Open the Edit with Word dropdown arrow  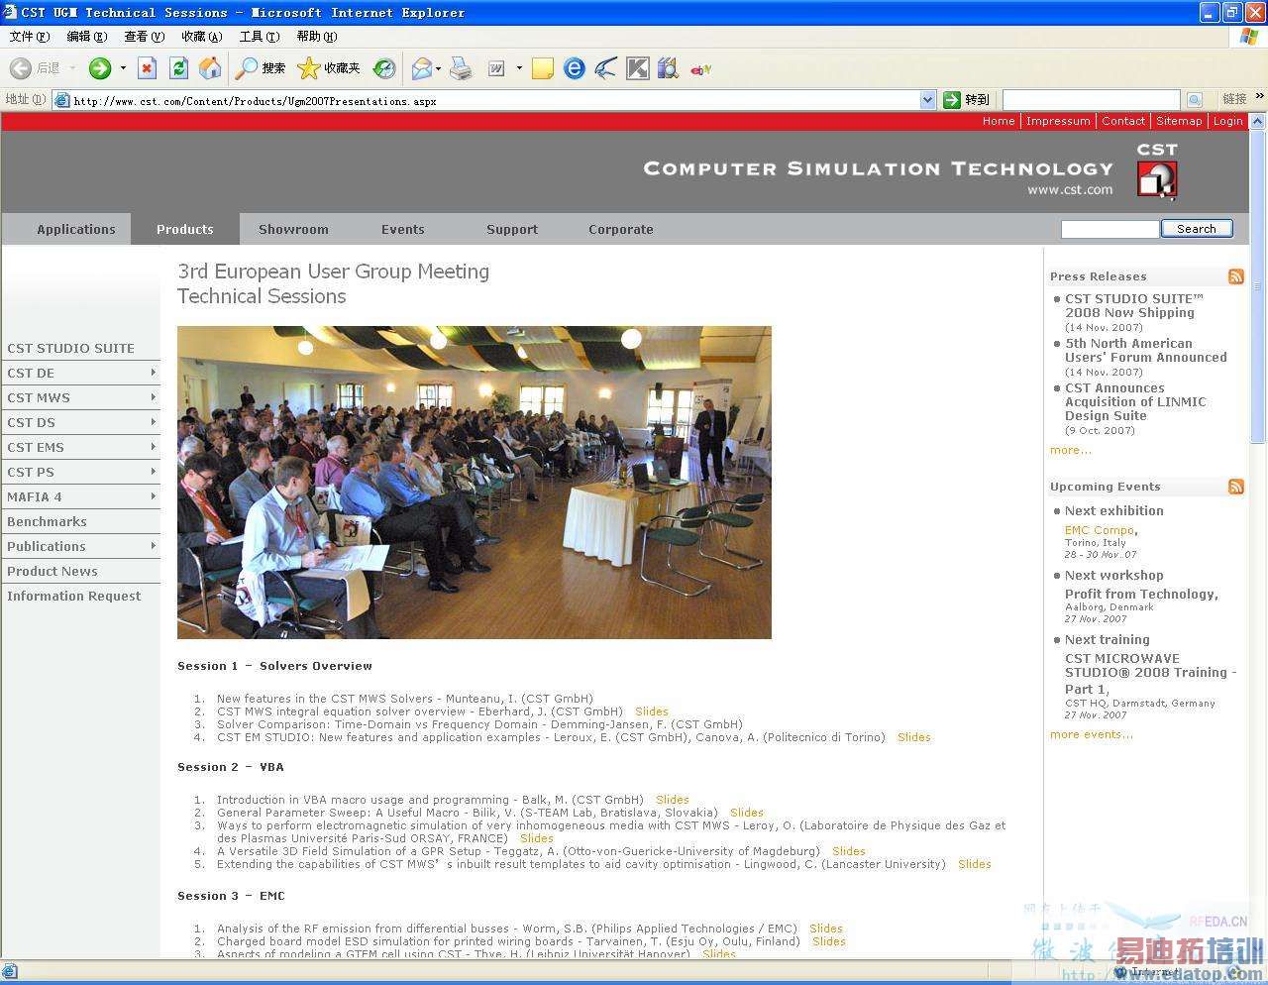click(x=519, y=68)
